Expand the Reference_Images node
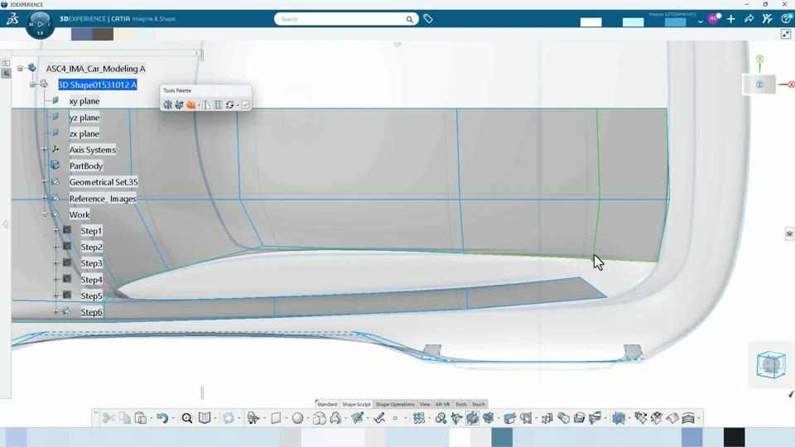795x447 pixels. coord(44,198)
